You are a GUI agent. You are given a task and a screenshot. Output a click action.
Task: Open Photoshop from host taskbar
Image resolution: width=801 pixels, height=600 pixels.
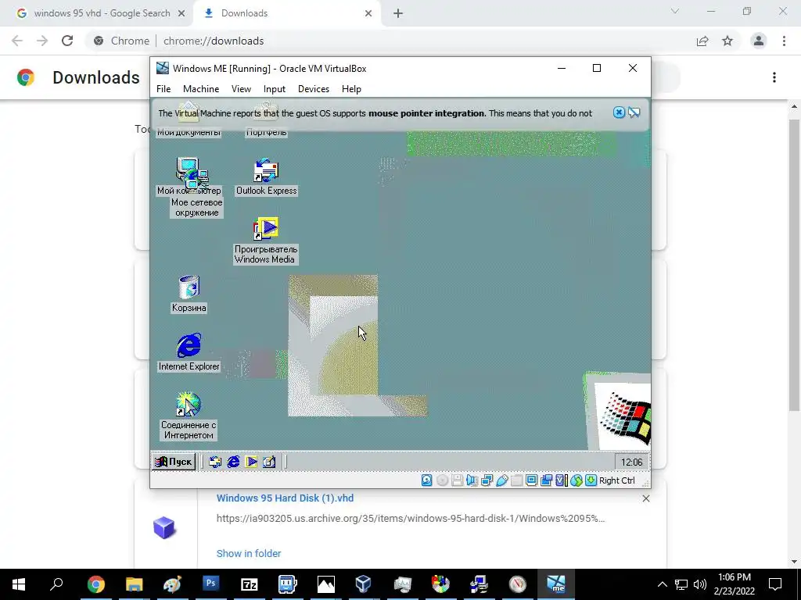click(x=210, y=584)
